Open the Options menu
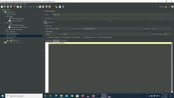Image resolution: width=174 pixels, height=98 pixels. point(17,4)
